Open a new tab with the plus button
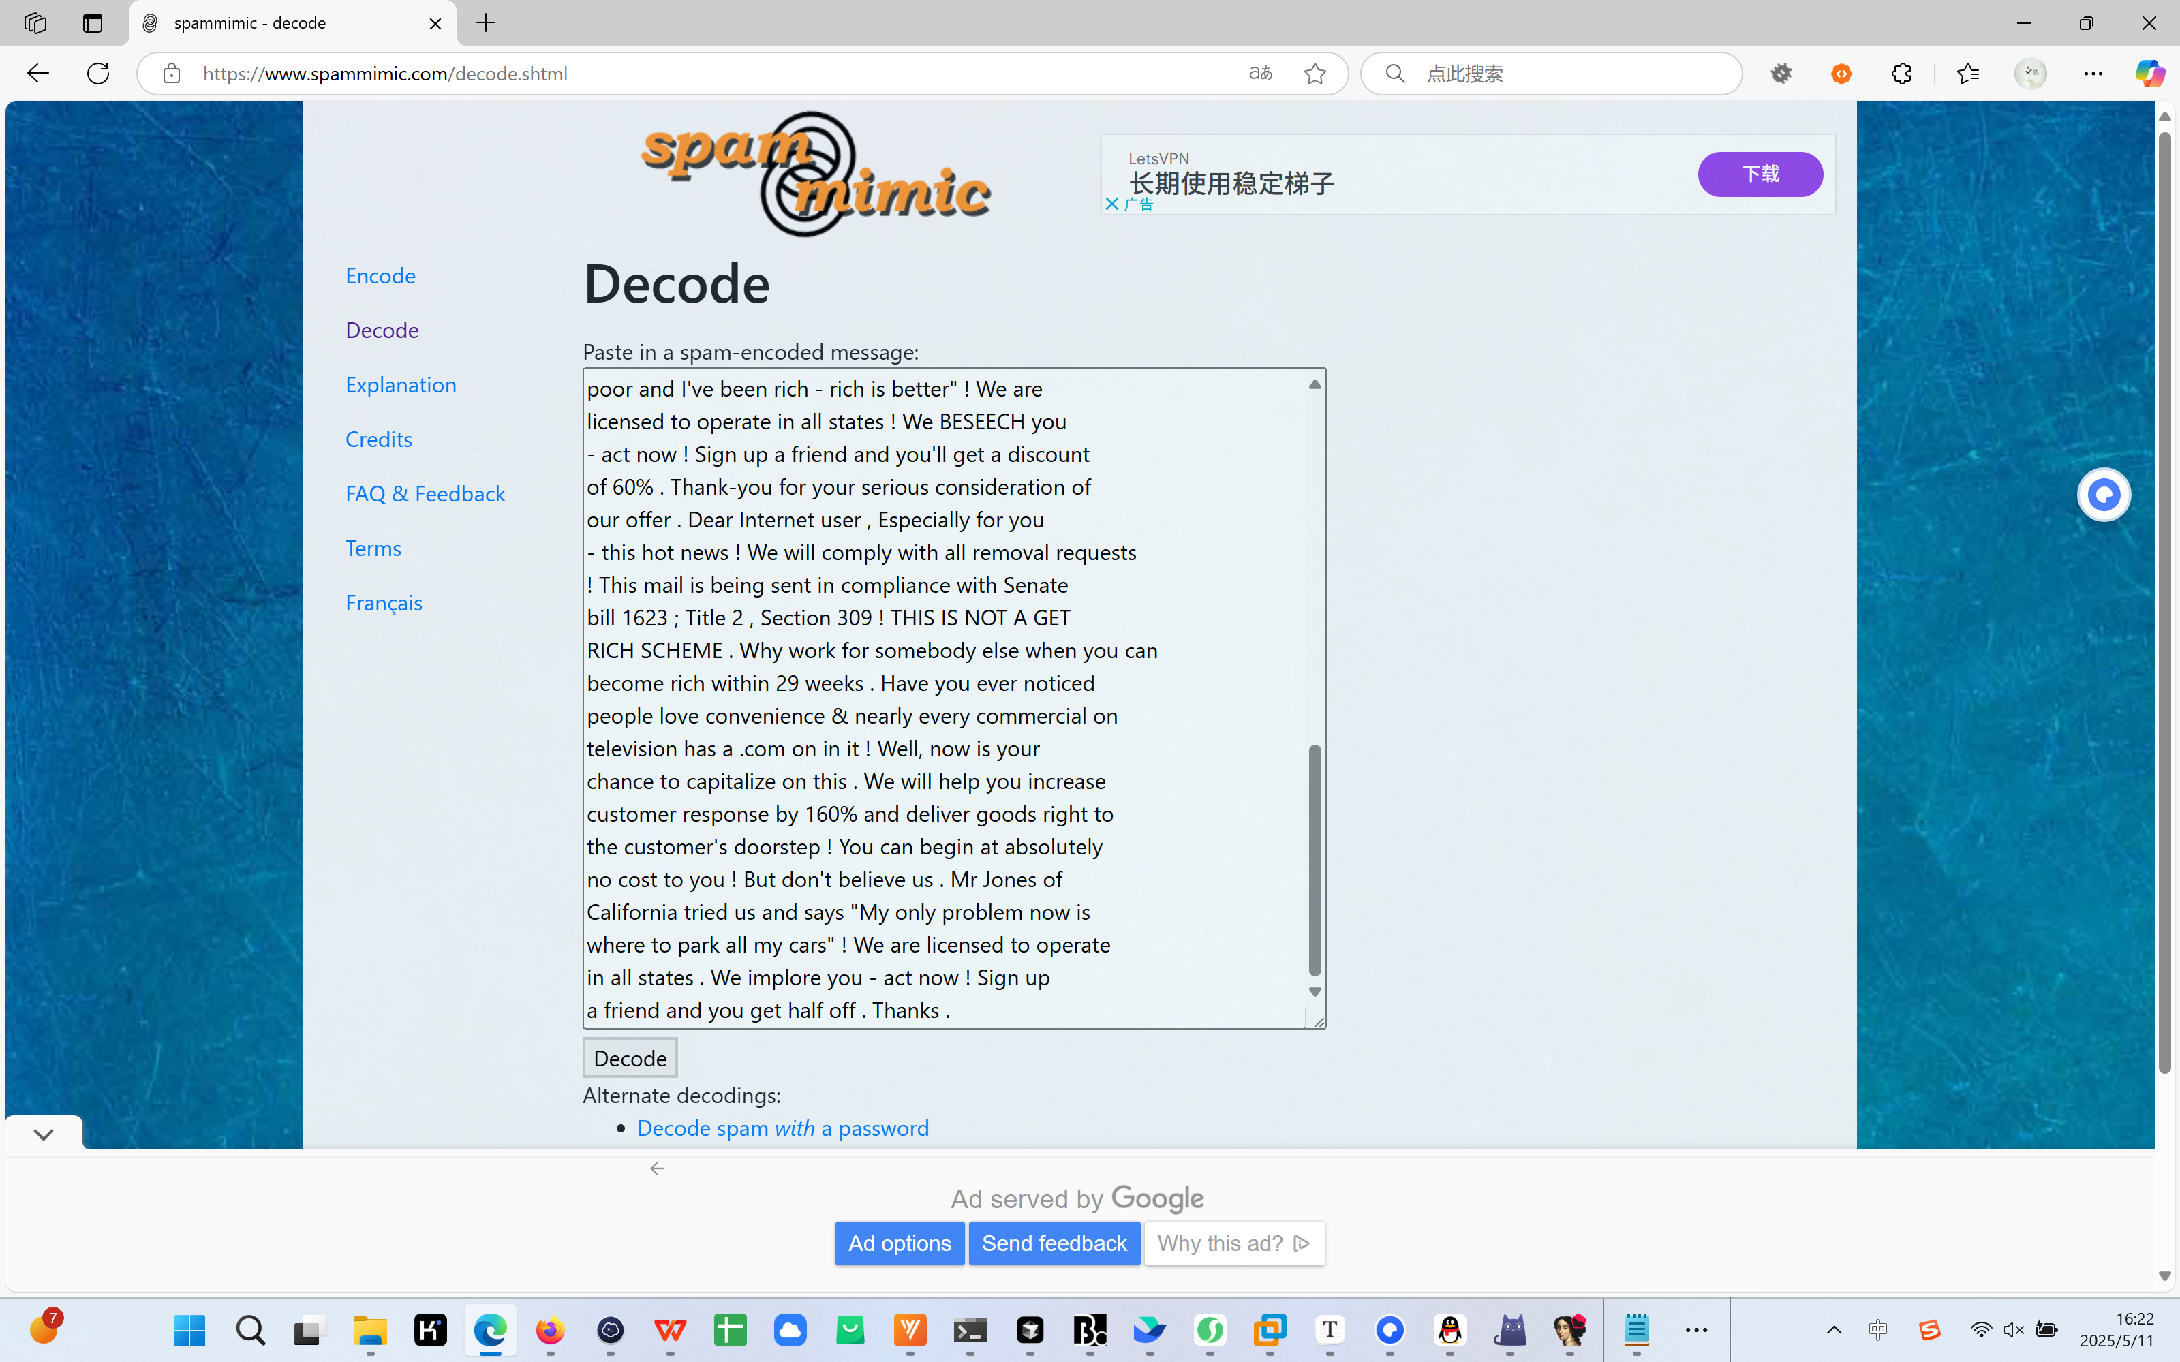The height and width of the screenshot is (1362, 2180). (x=487, y=22)
